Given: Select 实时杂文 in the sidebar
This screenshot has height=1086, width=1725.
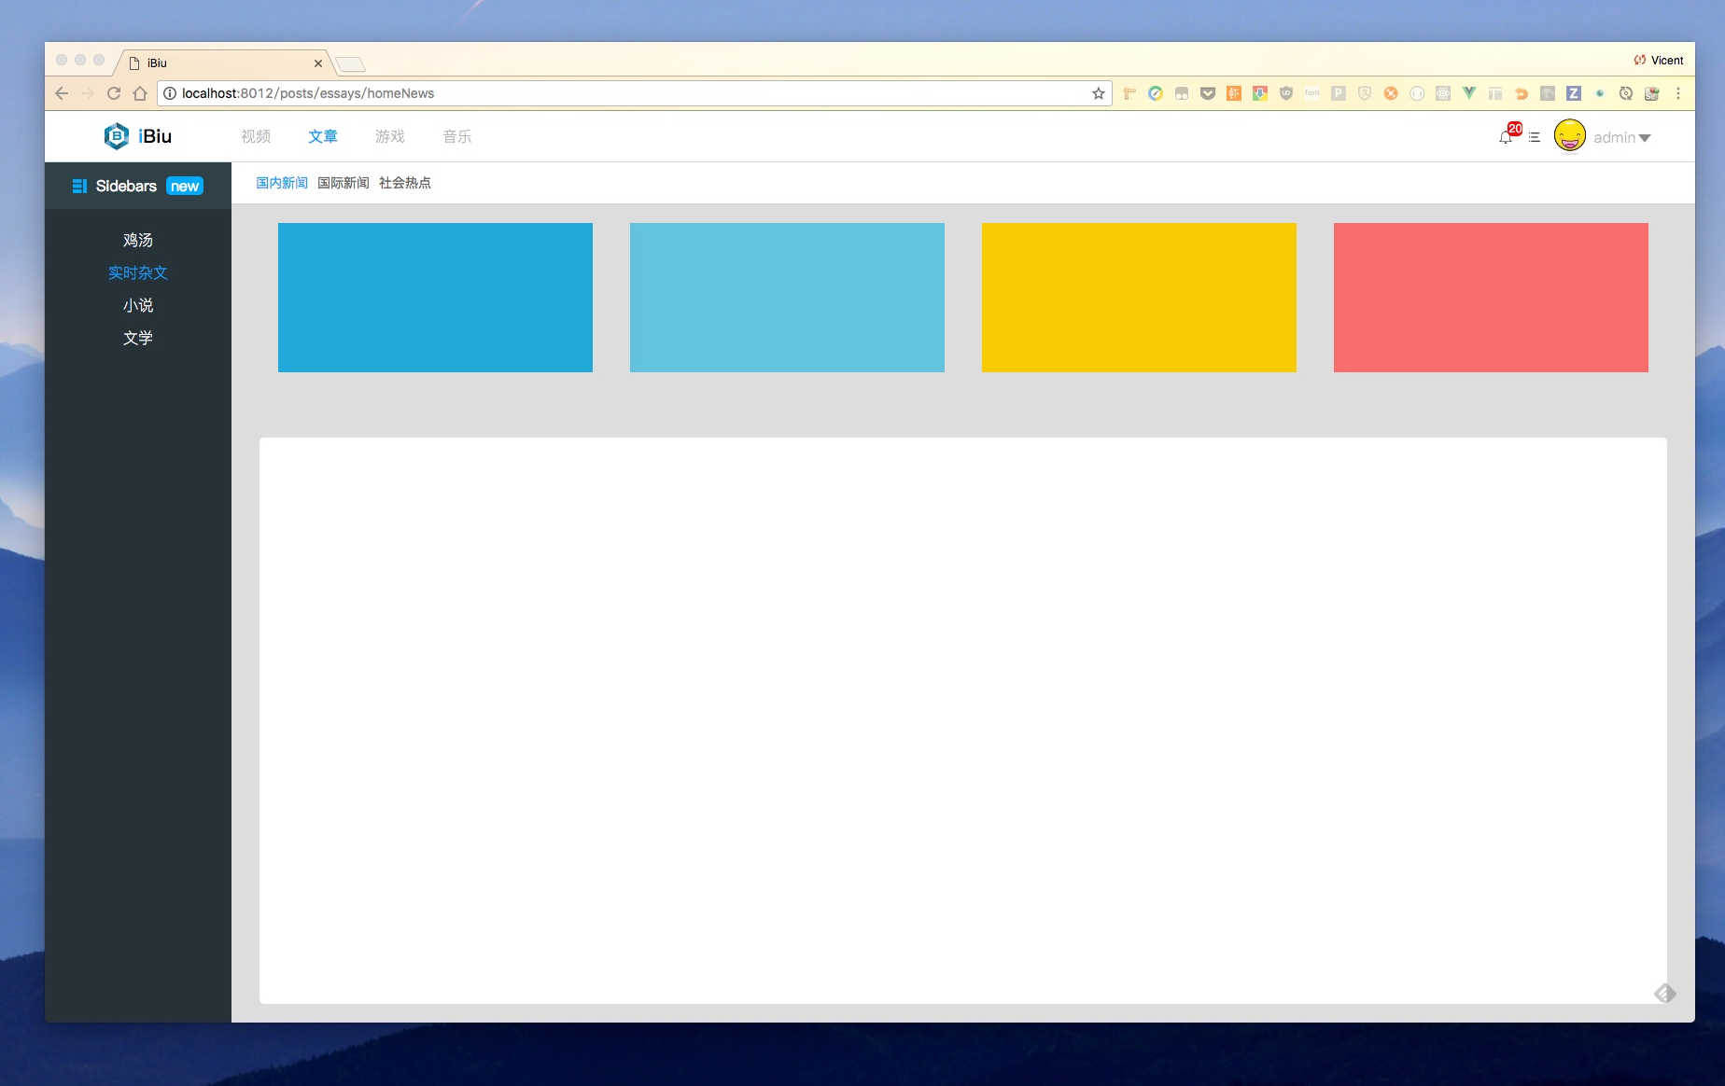Looking at the screenshot, I should 138,272.
